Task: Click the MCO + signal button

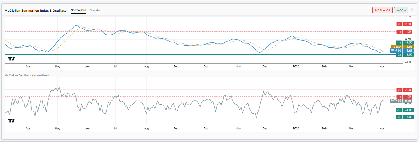Action: tap(401, 10)
